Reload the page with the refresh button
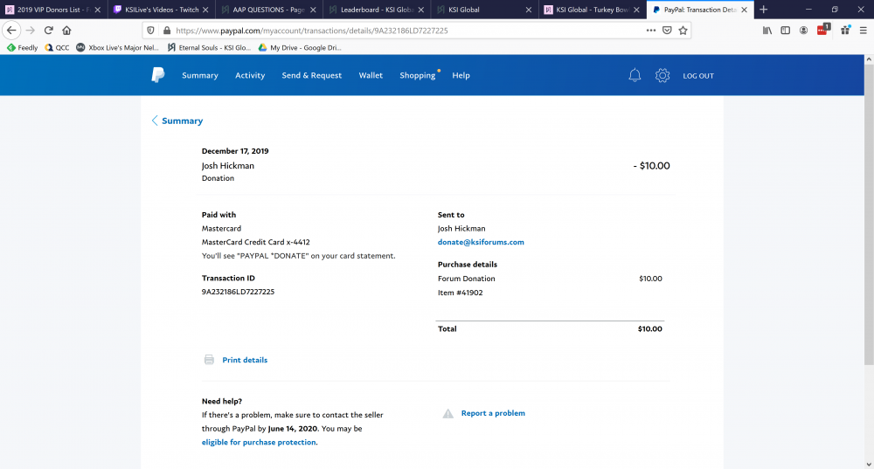The image size is (874, 469). (49, 30)
